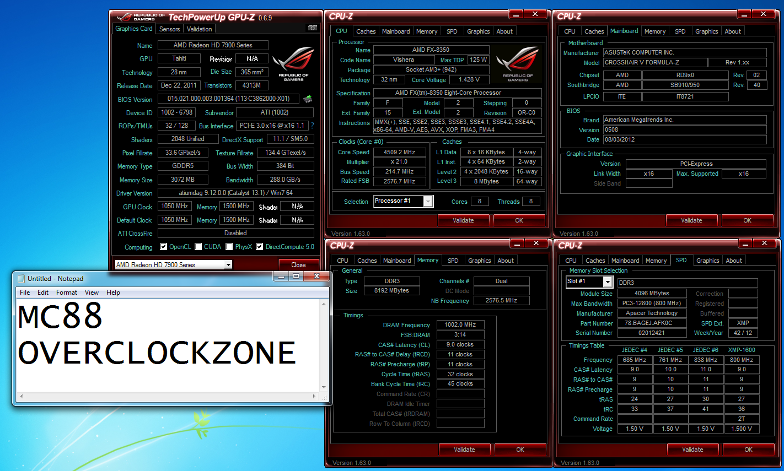Open the Sensors tab in GPU-Z
Screen dimensions: 784x471
(170, 29)
